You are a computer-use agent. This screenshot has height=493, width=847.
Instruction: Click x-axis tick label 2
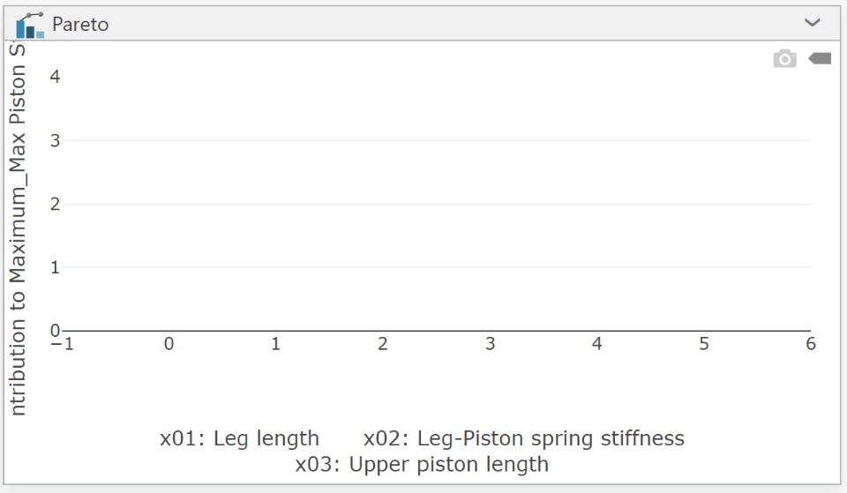(383, 345)
